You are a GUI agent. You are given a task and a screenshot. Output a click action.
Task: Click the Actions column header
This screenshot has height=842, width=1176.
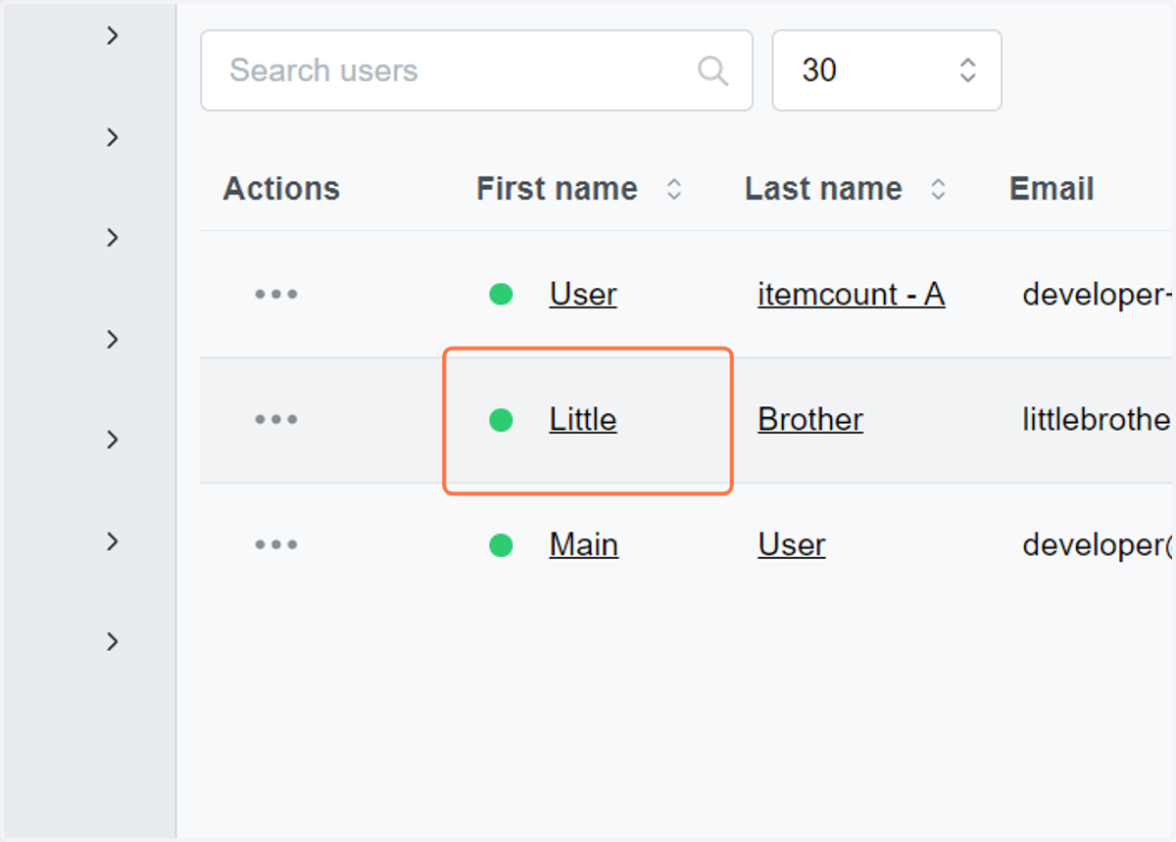point(281,189)
